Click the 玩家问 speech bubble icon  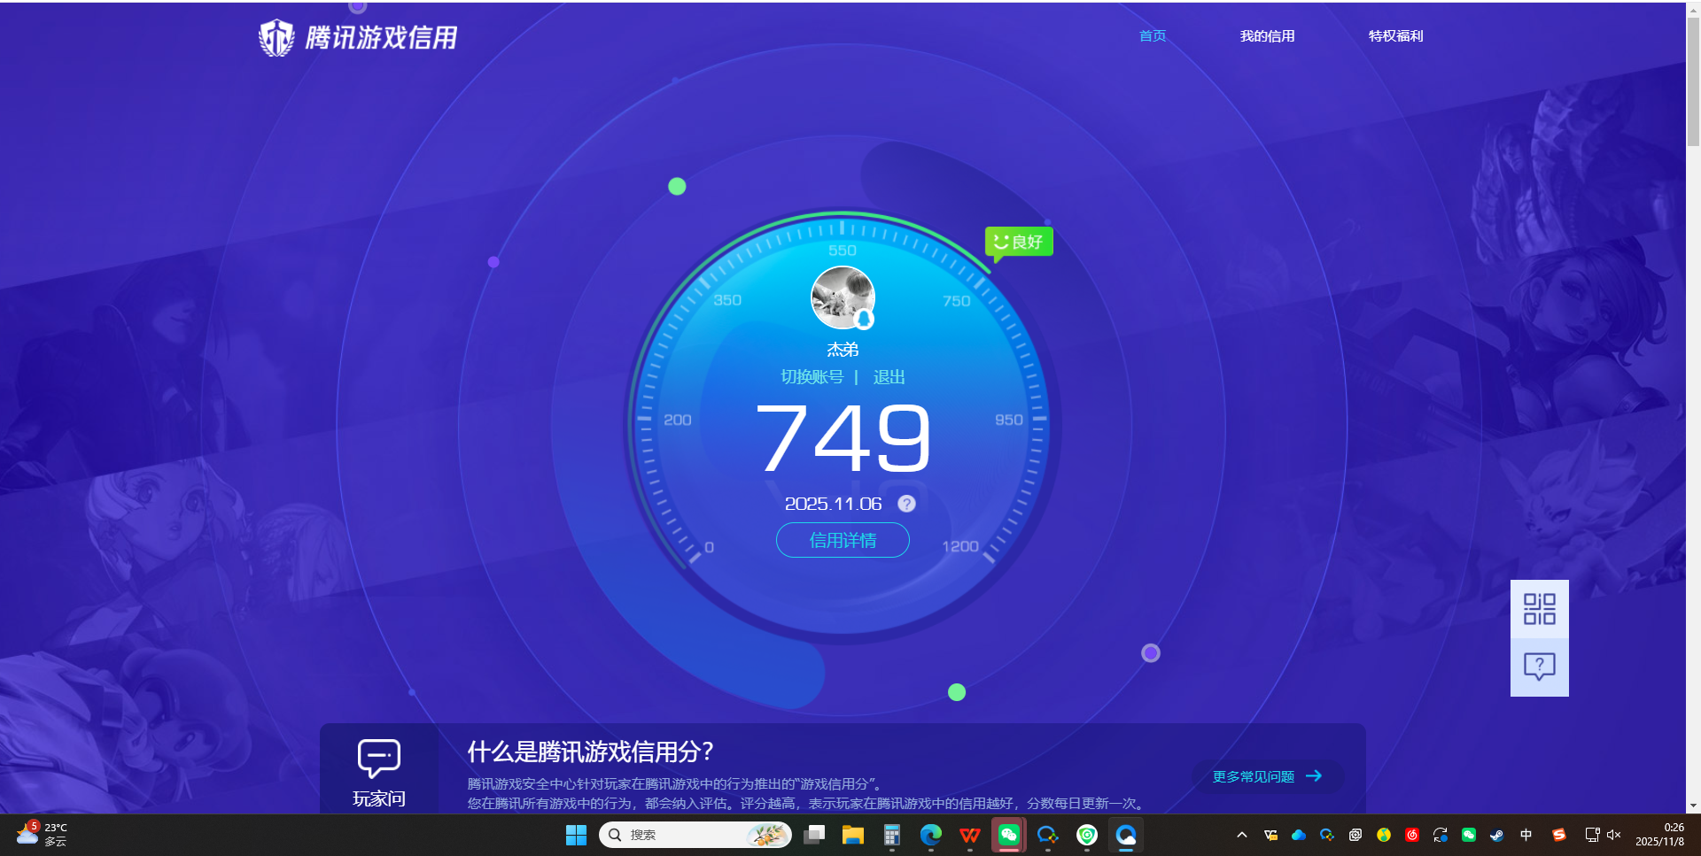coord(378,757)
